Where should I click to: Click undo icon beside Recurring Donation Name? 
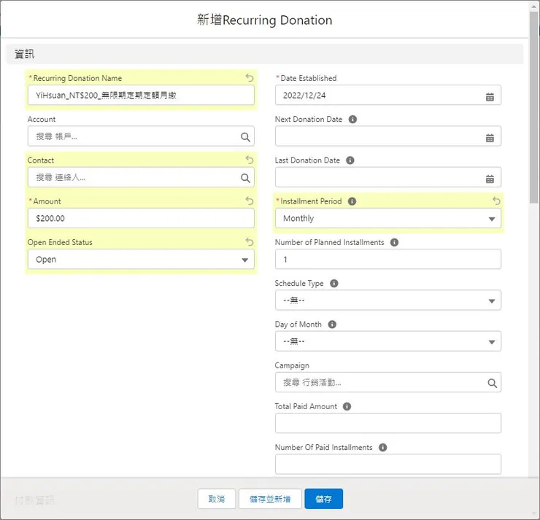click(x=250, y=78)
